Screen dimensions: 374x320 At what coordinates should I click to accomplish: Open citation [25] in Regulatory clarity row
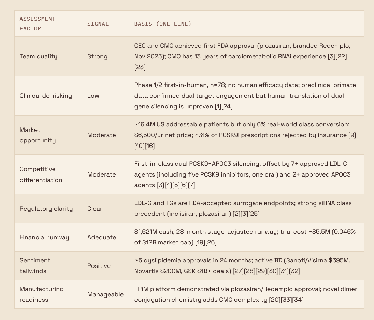pyautogui.click(x=254, y=214)
